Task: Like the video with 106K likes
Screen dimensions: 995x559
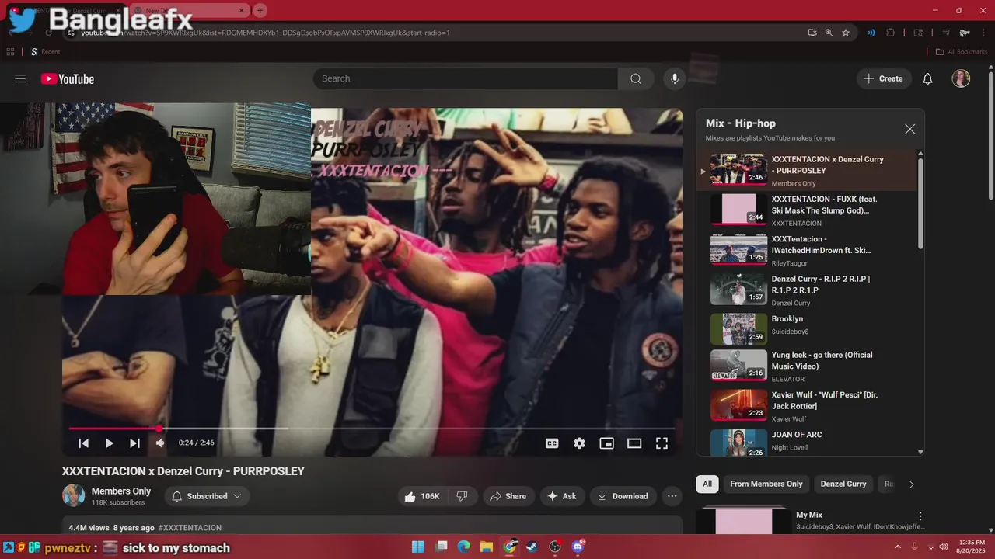Action: tap(422, 496)
